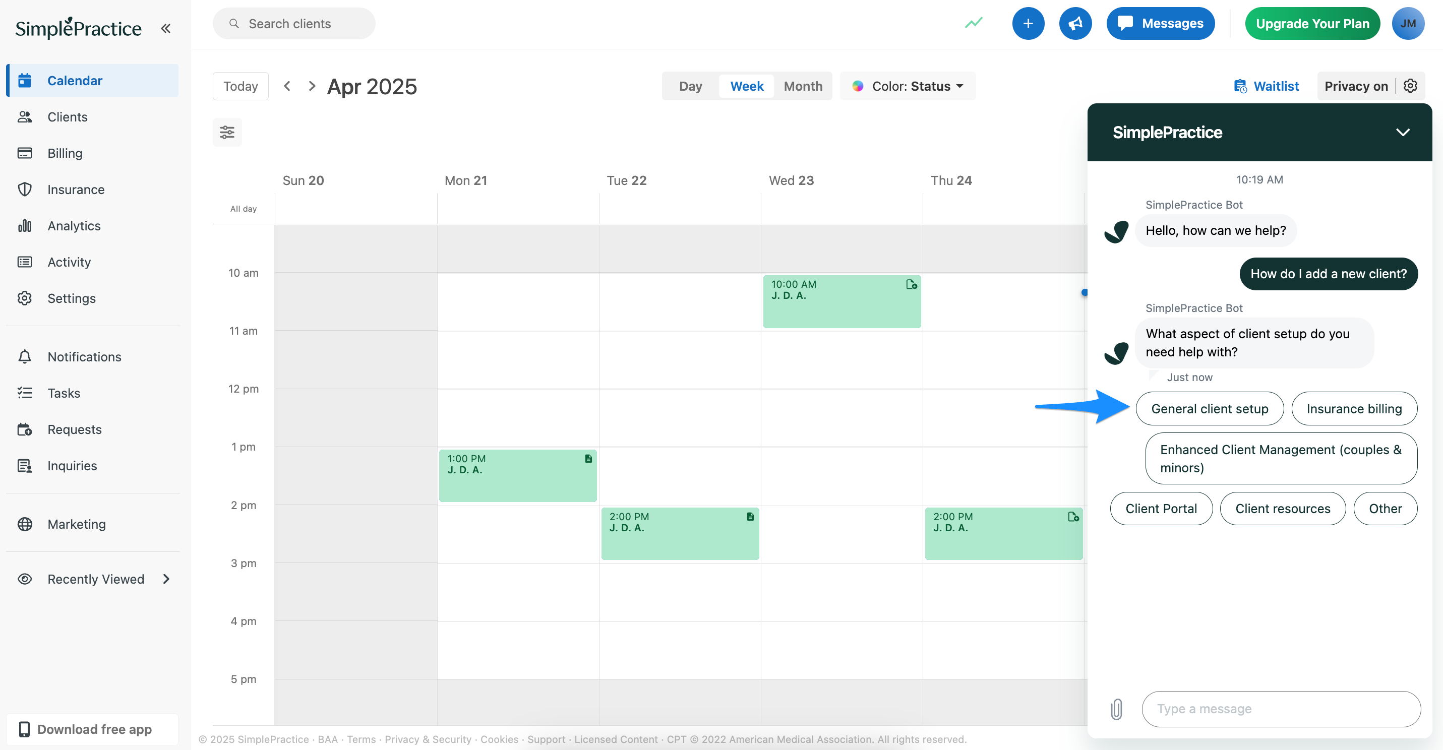Viewport: 1443px width, 750px height.
Task: Open calendar settings gear icon
Action: point(1411,86)
